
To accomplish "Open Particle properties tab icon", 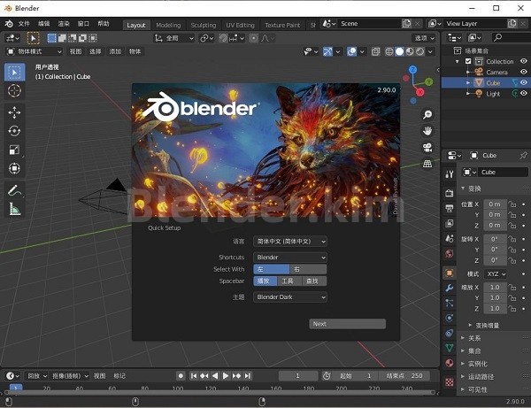I will coord(450,303).
